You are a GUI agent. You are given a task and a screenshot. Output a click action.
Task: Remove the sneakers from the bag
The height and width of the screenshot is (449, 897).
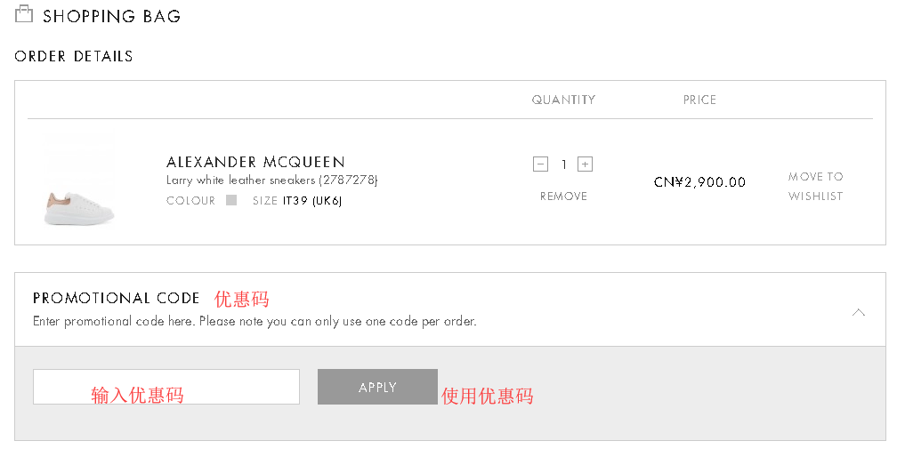563,196
